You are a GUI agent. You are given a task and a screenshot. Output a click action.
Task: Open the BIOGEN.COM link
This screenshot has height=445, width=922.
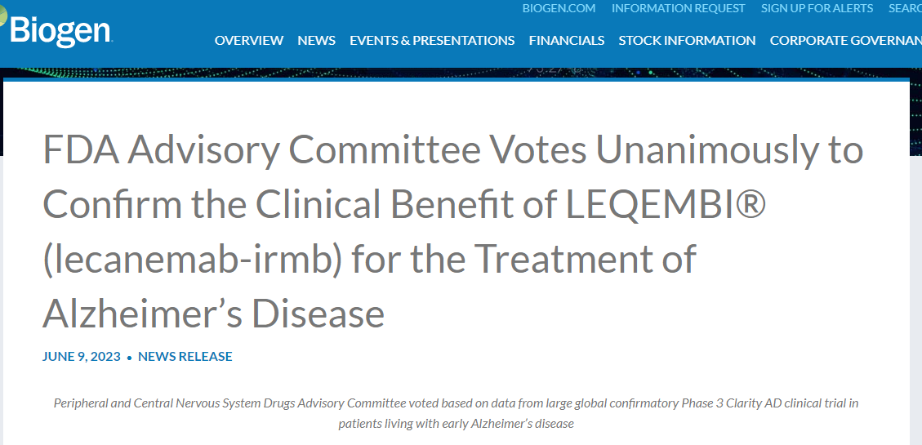pos(559,8)
